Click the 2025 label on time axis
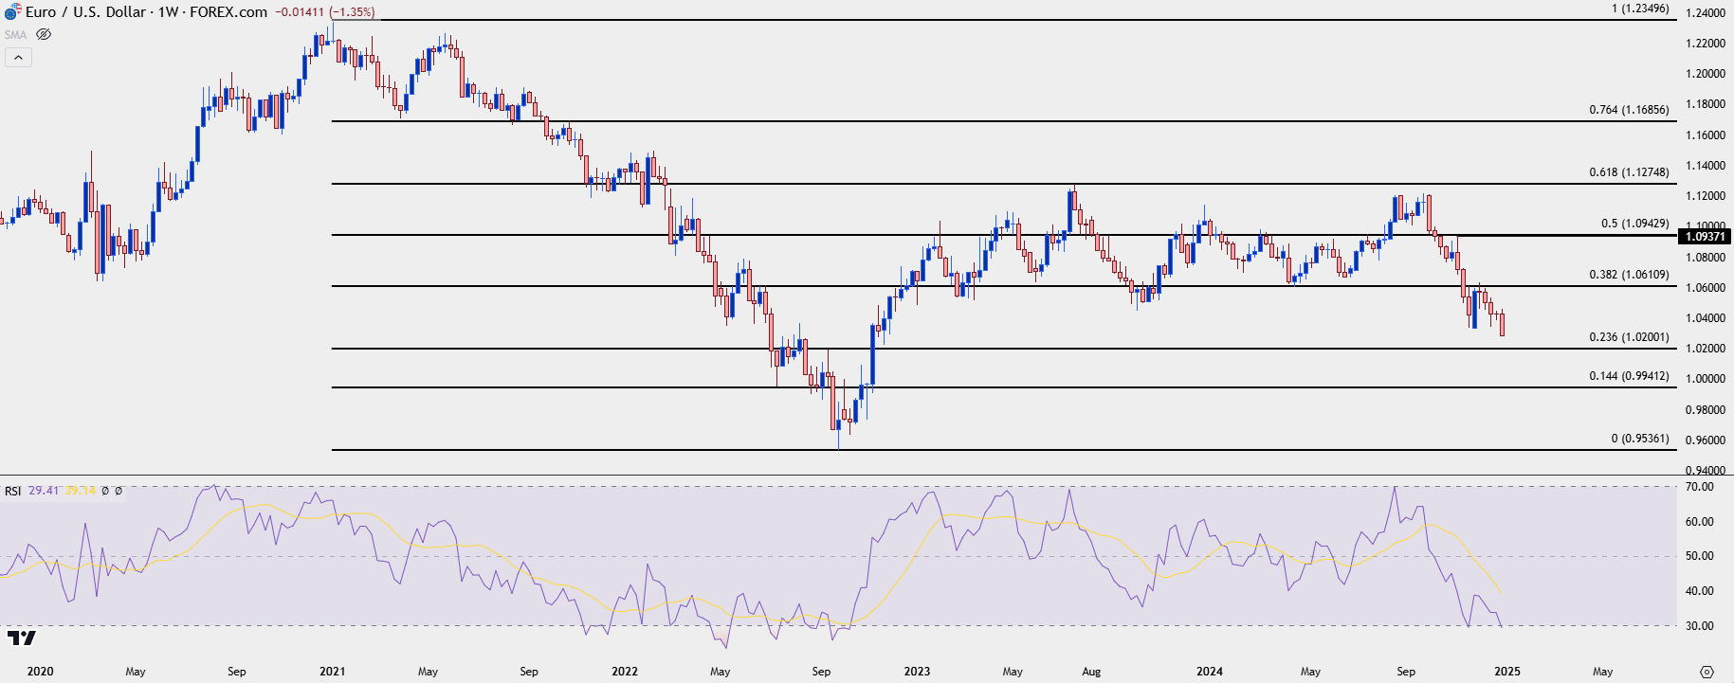 [x=1507, y=672]
